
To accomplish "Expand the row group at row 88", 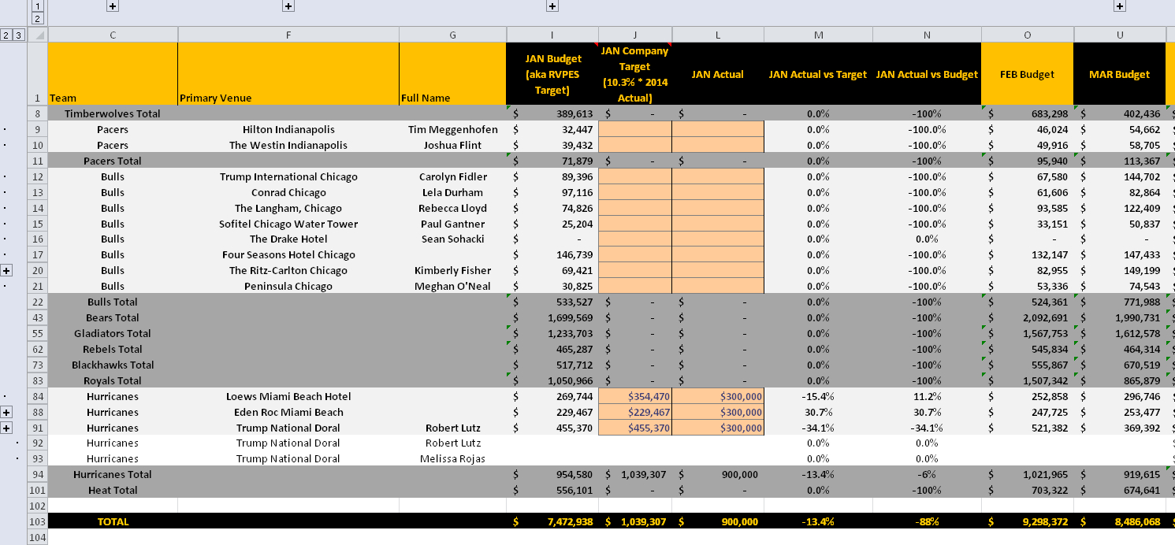I will pyautogui.click(x=7, y=412).
